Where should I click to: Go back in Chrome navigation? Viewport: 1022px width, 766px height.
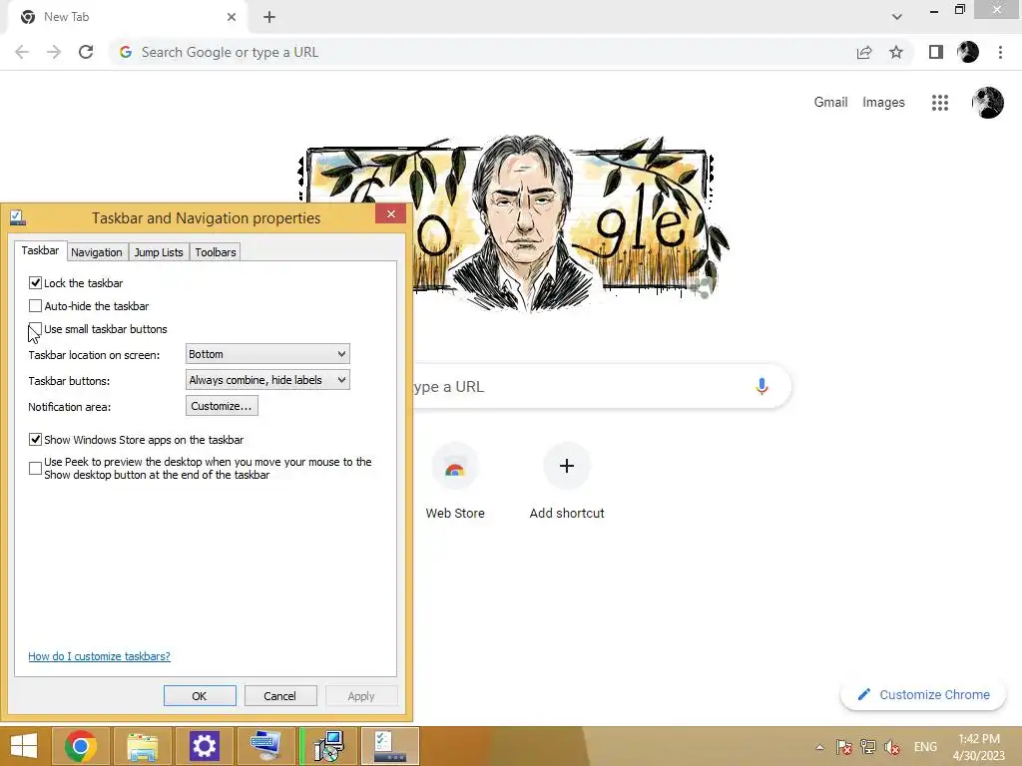[22, 52]
